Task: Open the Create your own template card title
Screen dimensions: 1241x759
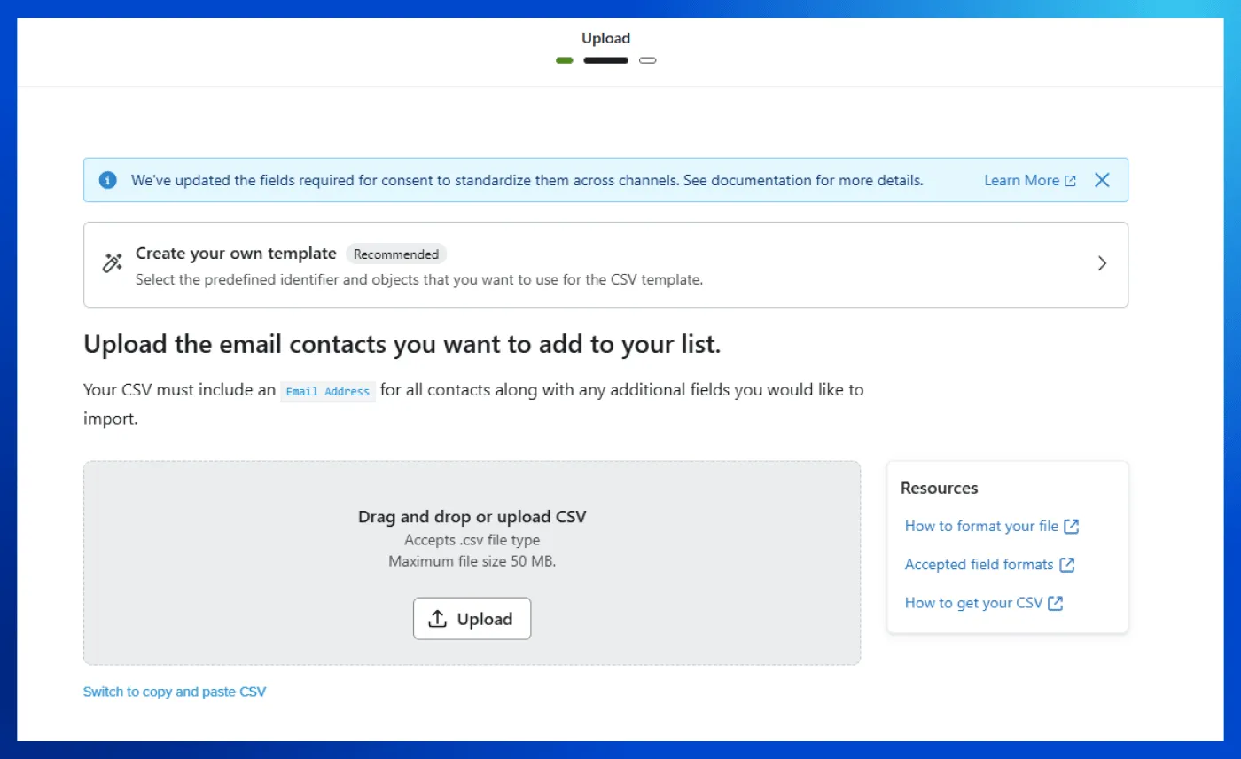Action: 236,254
